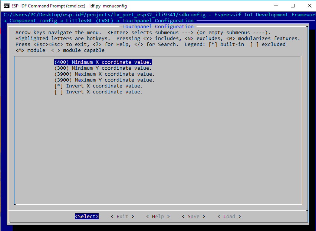Viewport: 316px width, 231px height.
Task: Click Component config in the breadcrumb path
Action: coord(33,21)
